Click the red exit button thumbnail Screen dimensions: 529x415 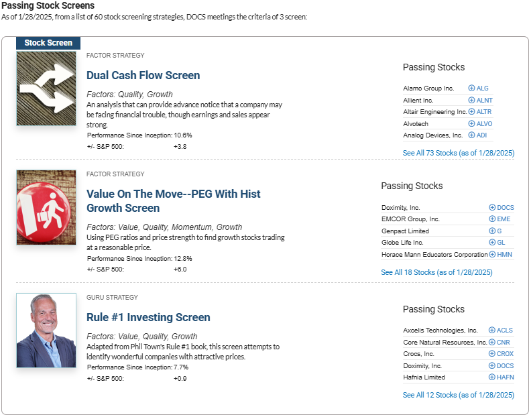46,208
